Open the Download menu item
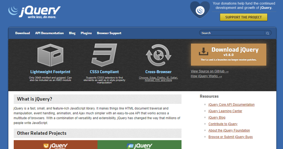The height and width of the screenshot is (149, 283). click(x=23, y=33)
